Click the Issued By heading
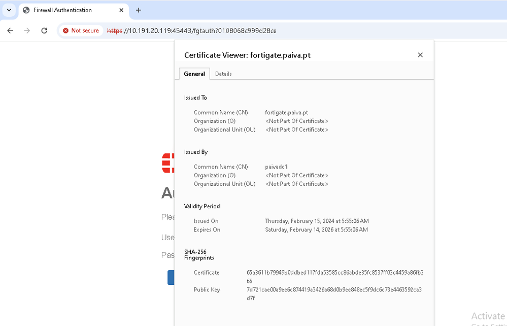507x326 pixels. coord(196,152)
